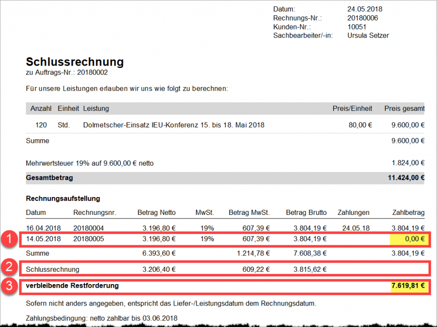This screenshot has height=327, width=437.
Task: Click customer number 10051
Action: [356, 27]
